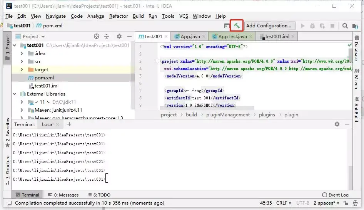Collapse the External Libraries node
Viewport: 364px width, 210px height.
15,94
